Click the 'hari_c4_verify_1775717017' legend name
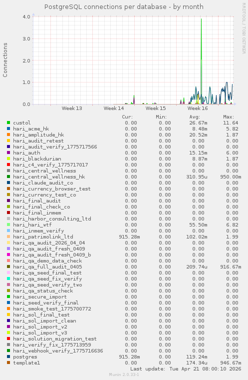This screenshot has height=380, width=248. pos(50,165)
